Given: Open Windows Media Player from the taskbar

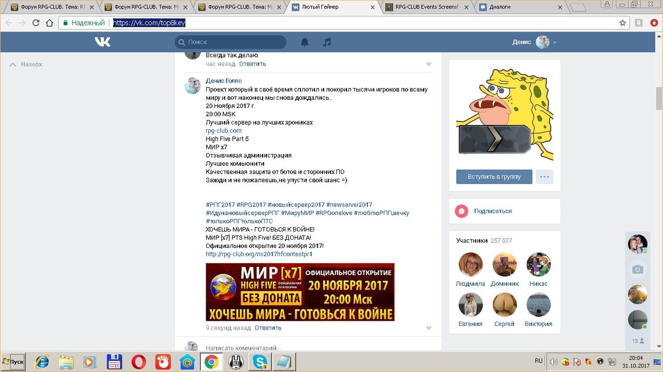Looking at the screenshot, I should tap(90, 362).
